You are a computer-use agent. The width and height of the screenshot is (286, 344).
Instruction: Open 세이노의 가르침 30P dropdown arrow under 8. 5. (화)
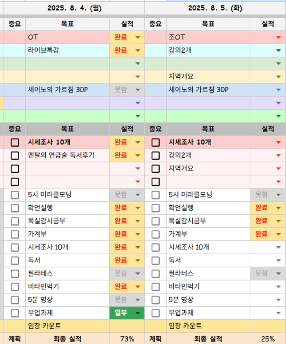pyautogui.click(x=278, y=90)
